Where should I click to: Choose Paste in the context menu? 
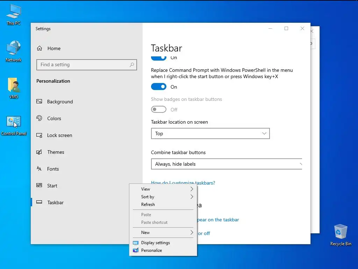tap(163, 215)
